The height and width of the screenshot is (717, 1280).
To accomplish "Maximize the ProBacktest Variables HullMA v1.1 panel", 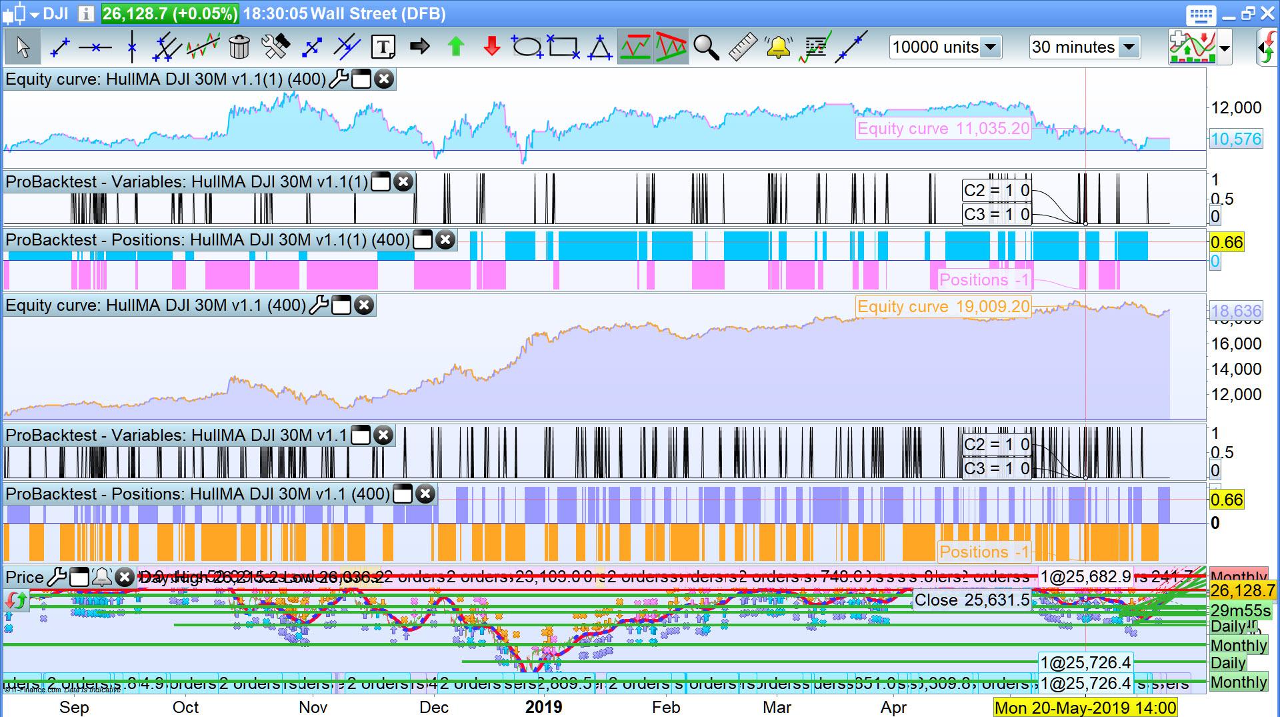I will click(361, 436).
